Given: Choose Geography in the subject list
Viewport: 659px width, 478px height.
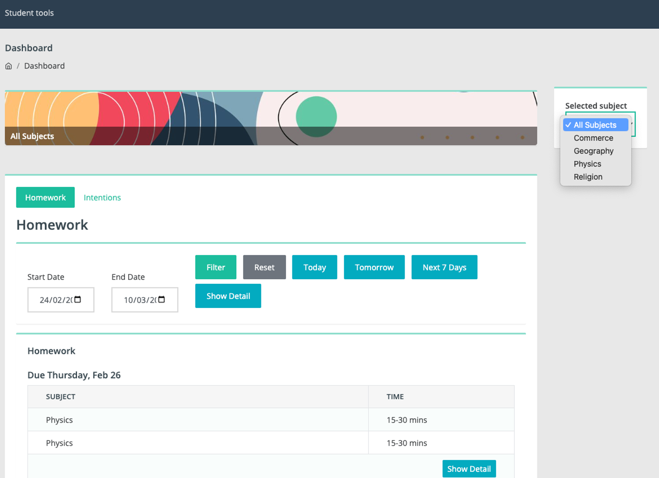Looking at the screenshot, I should click(593, 151).
